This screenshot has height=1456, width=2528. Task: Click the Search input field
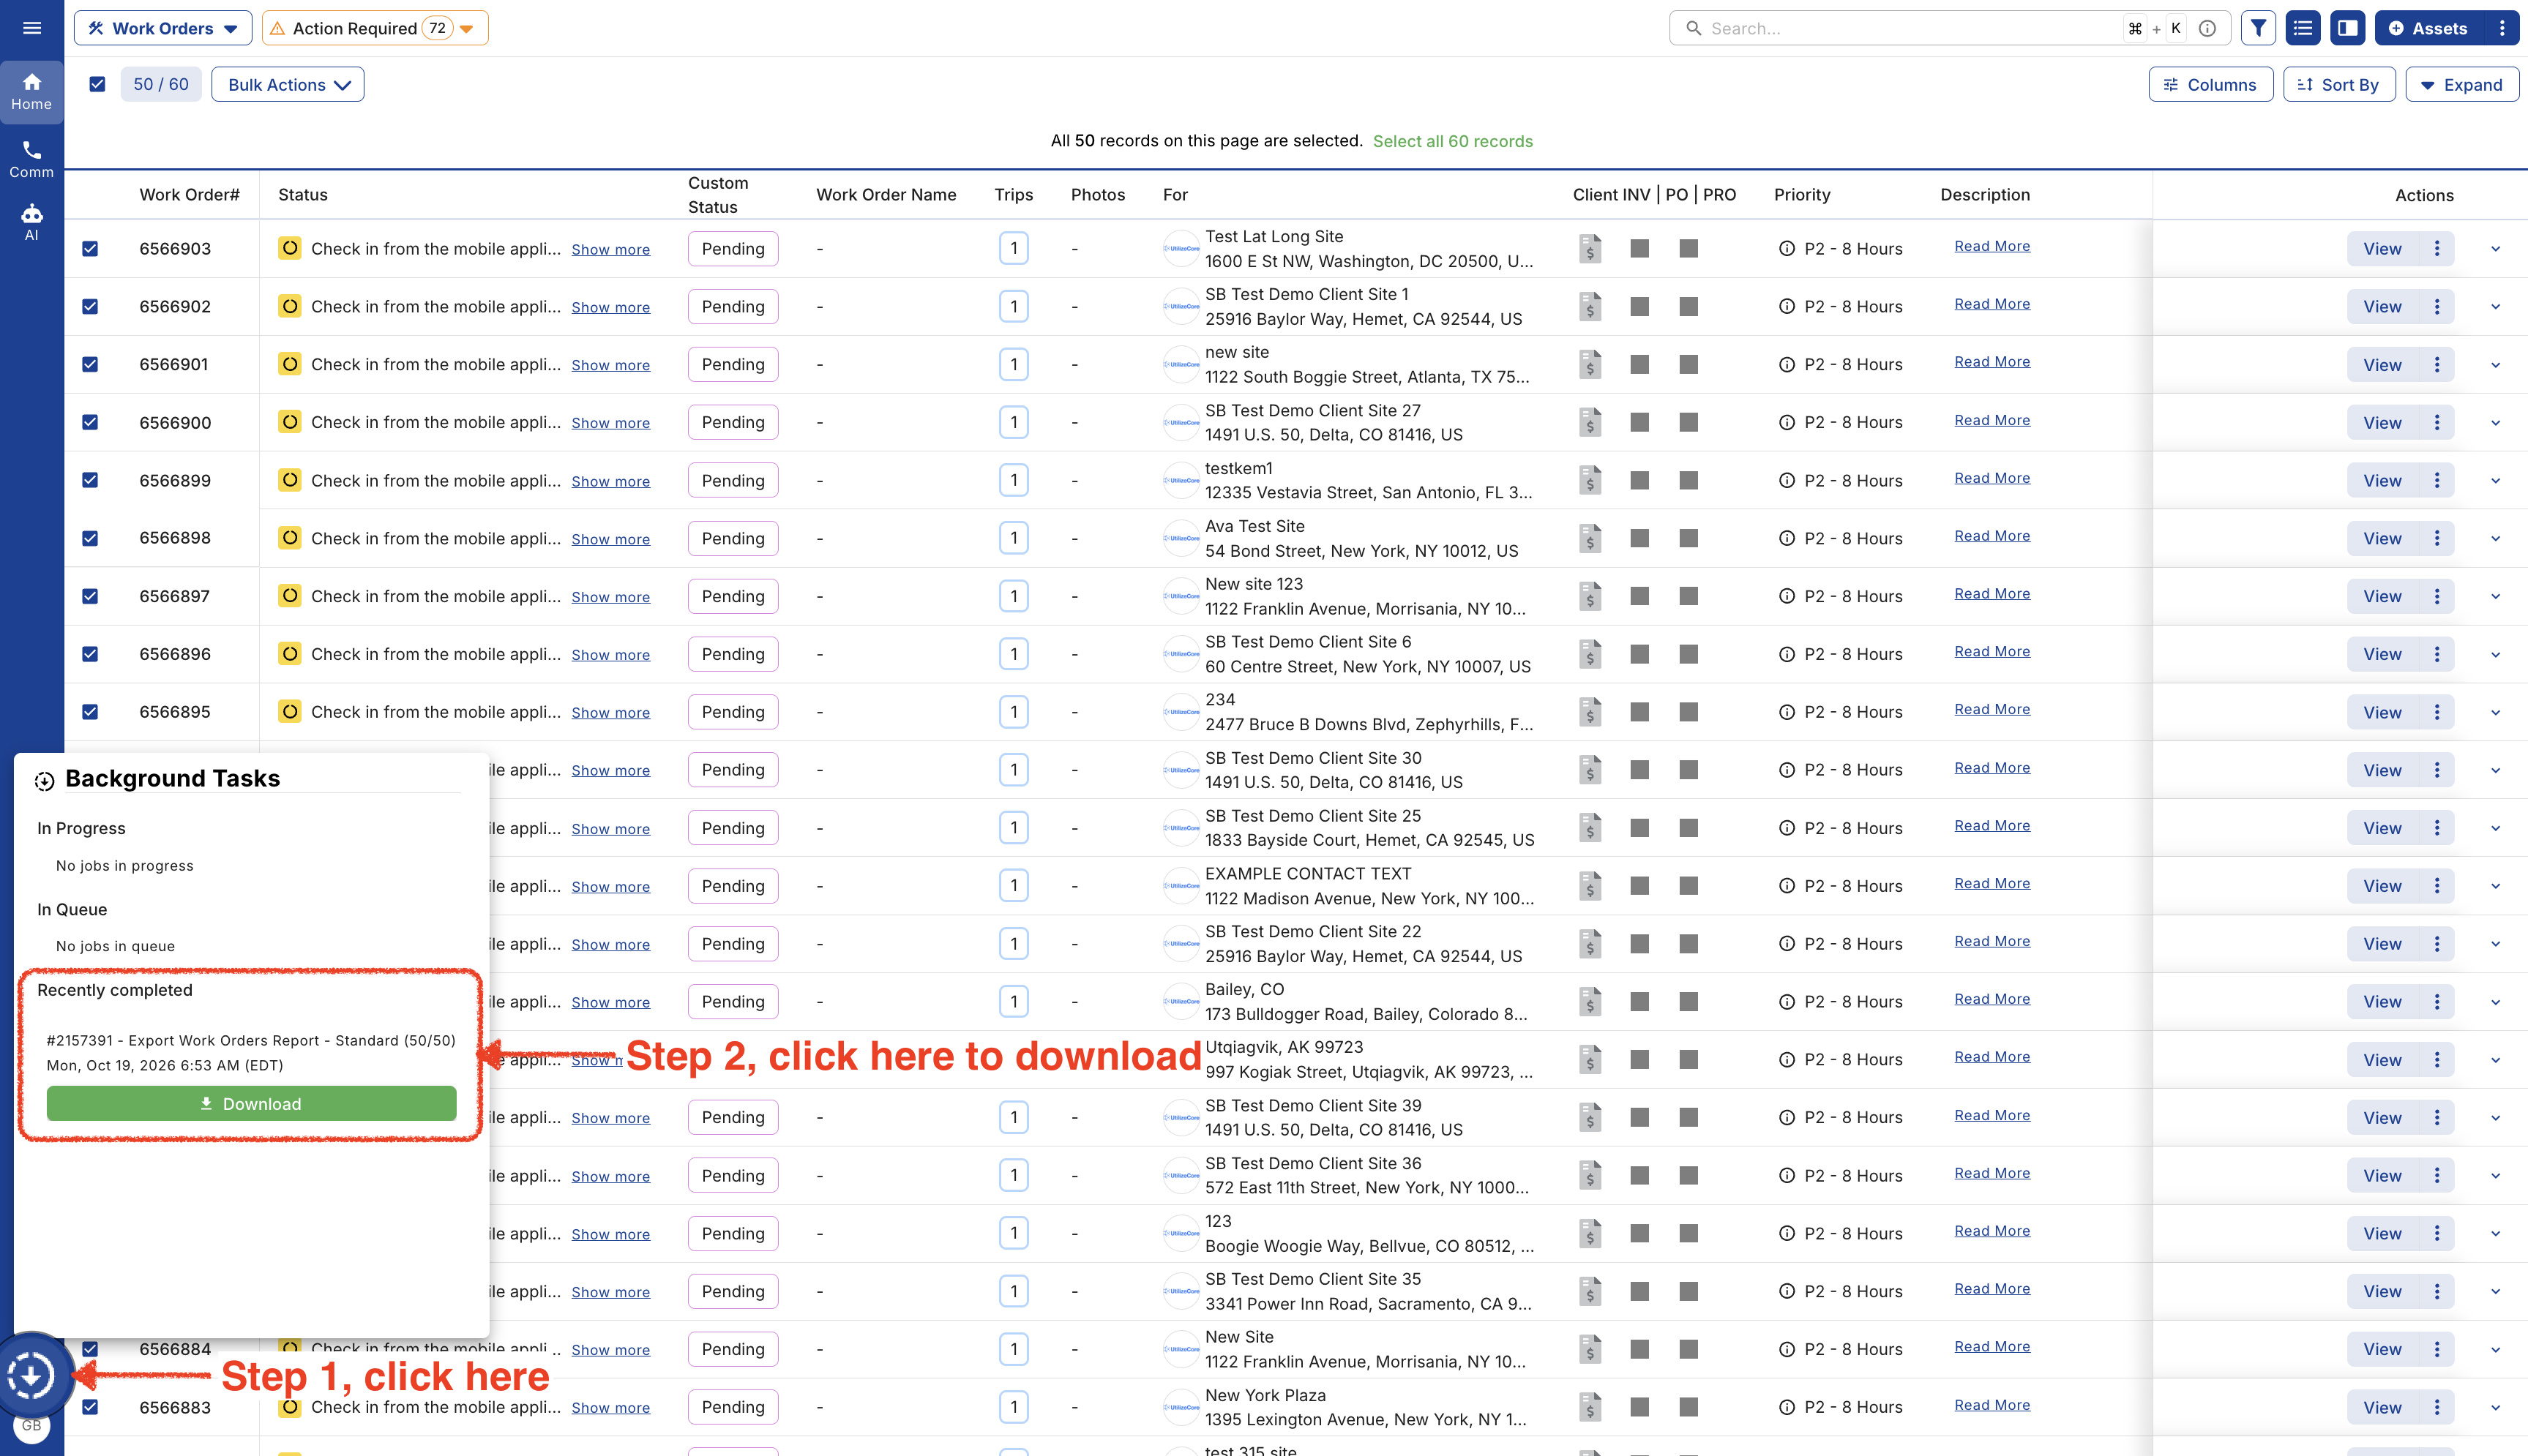pos(1910,28)
